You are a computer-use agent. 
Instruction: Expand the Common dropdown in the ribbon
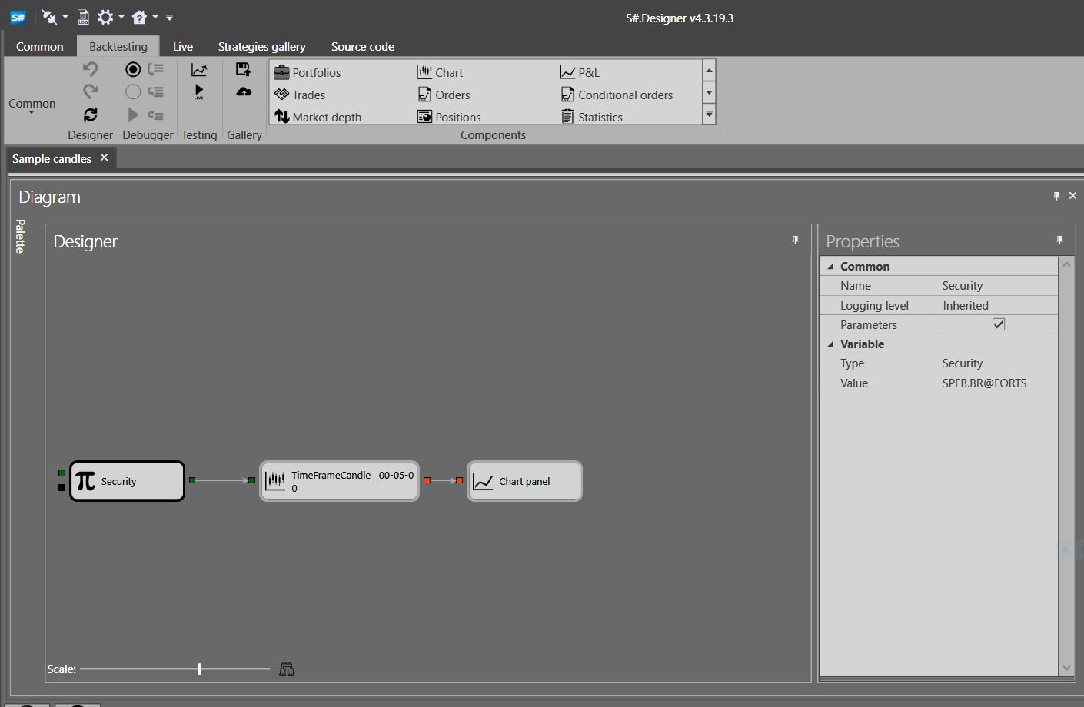tap(32, 105)
